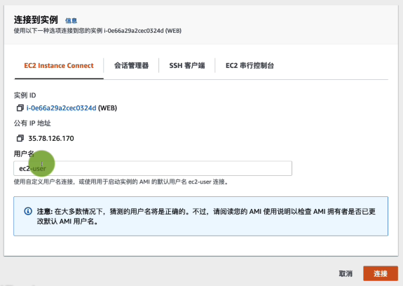Click the 连接 button
Viewport: 403px width, 286px height.
coord(381,273)
